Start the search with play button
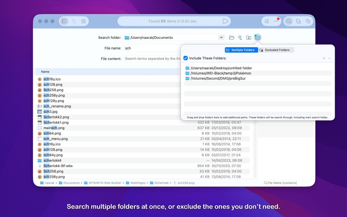 (x=225, y=21)
